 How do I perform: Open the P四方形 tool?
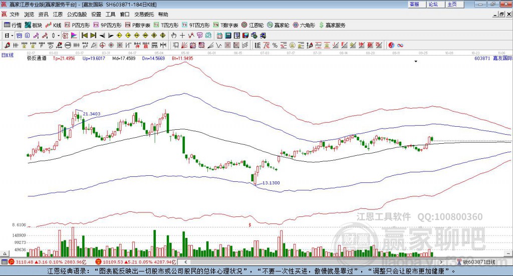pyautogui.click(x=77, y=25)
